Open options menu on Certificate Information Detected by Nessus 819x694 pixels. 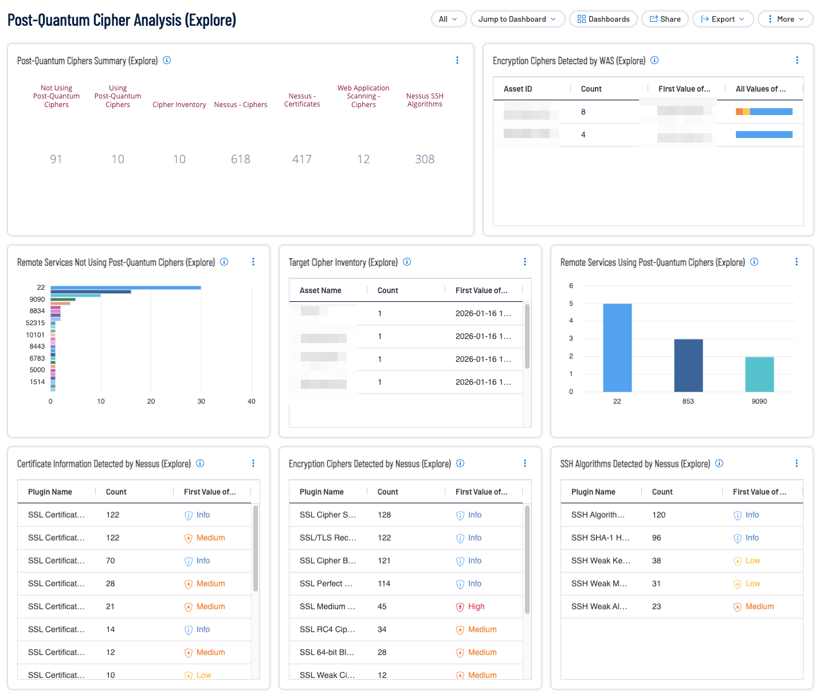pos(253,463)
